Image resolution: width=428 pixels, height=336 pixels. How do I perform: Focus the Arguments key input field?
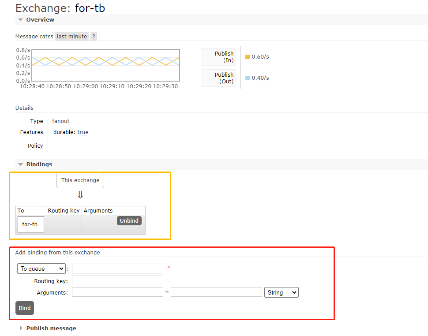[x=117, y=292]
